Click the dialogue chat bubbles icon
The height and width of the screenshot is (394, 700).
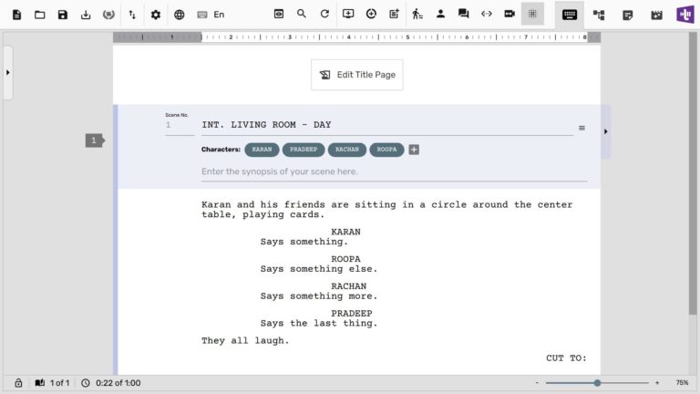[x=464, y=15]
